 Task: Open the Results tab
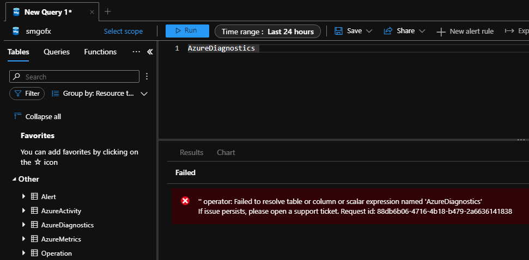pos(191,152)
